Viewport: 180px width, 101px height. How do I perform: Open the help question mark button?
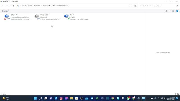coord(177,11)
